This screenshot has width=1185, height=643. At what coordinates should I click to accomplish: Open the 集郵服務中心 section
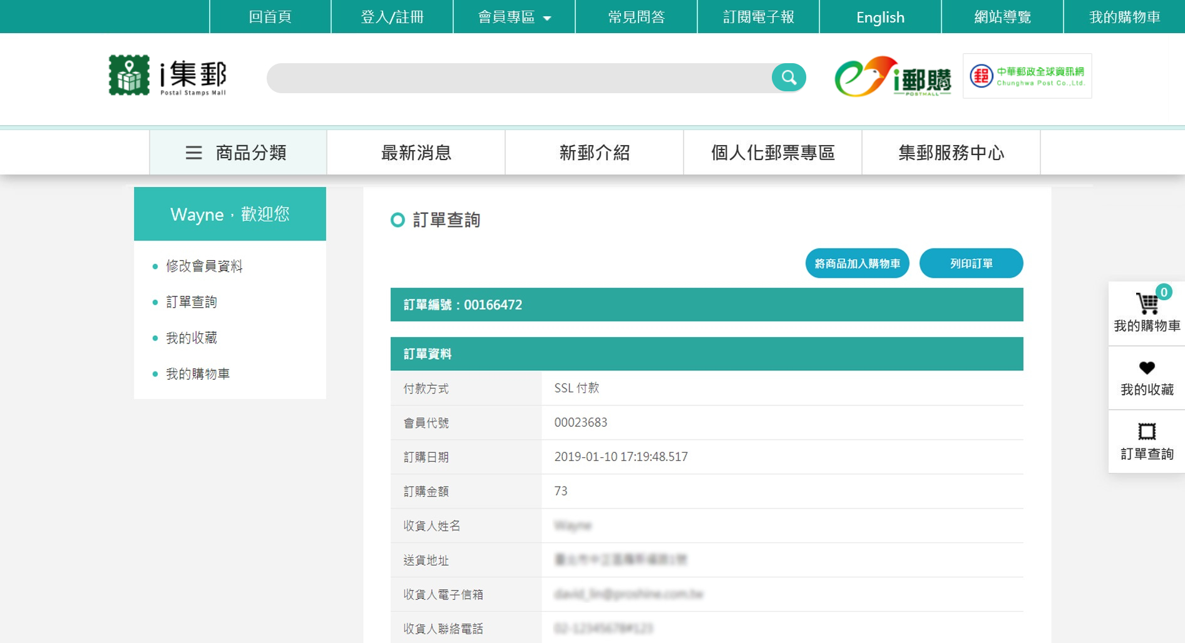pos(950,152)
